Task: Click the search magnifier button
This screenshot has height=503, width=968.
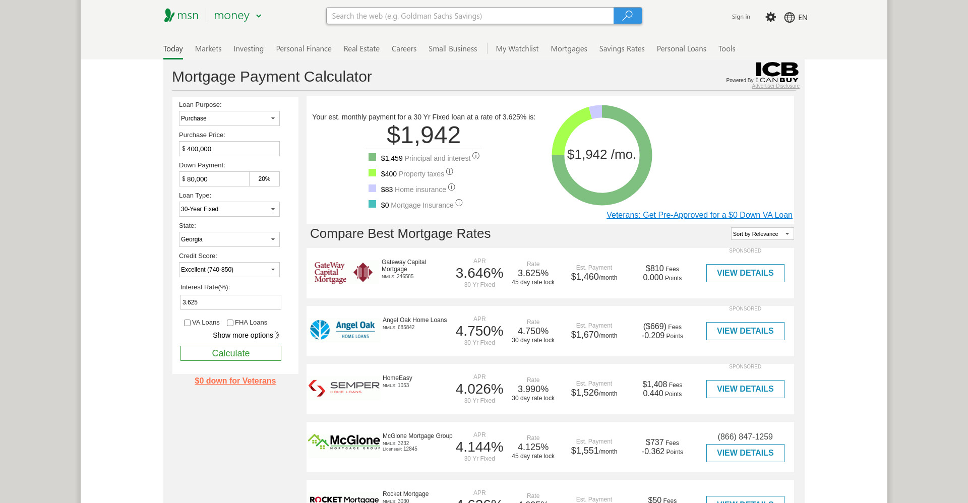Action: pyautogui.click(x=627, y=16)
